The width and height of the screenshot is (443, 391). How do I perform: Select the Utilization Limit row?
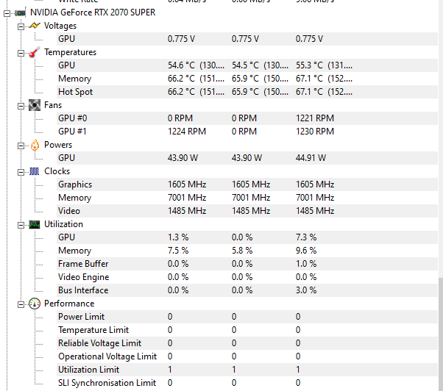(247, 370)
